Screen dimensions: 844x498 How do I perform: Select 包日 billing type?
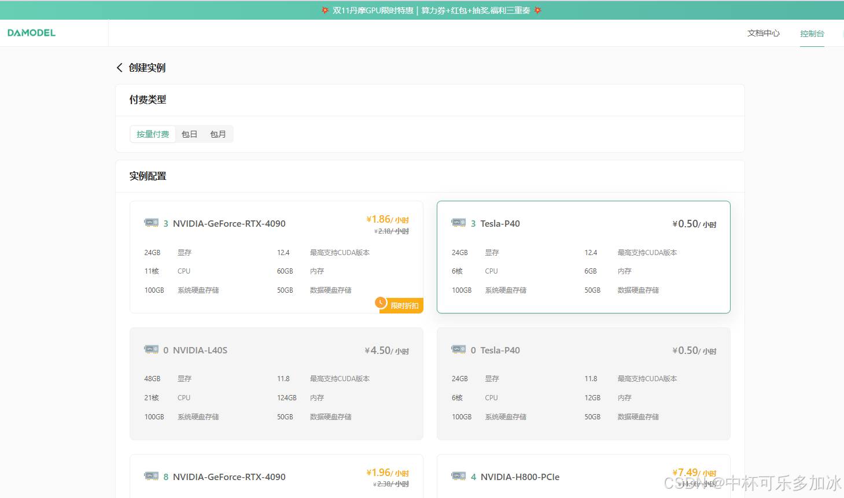[x=190, y=134]
